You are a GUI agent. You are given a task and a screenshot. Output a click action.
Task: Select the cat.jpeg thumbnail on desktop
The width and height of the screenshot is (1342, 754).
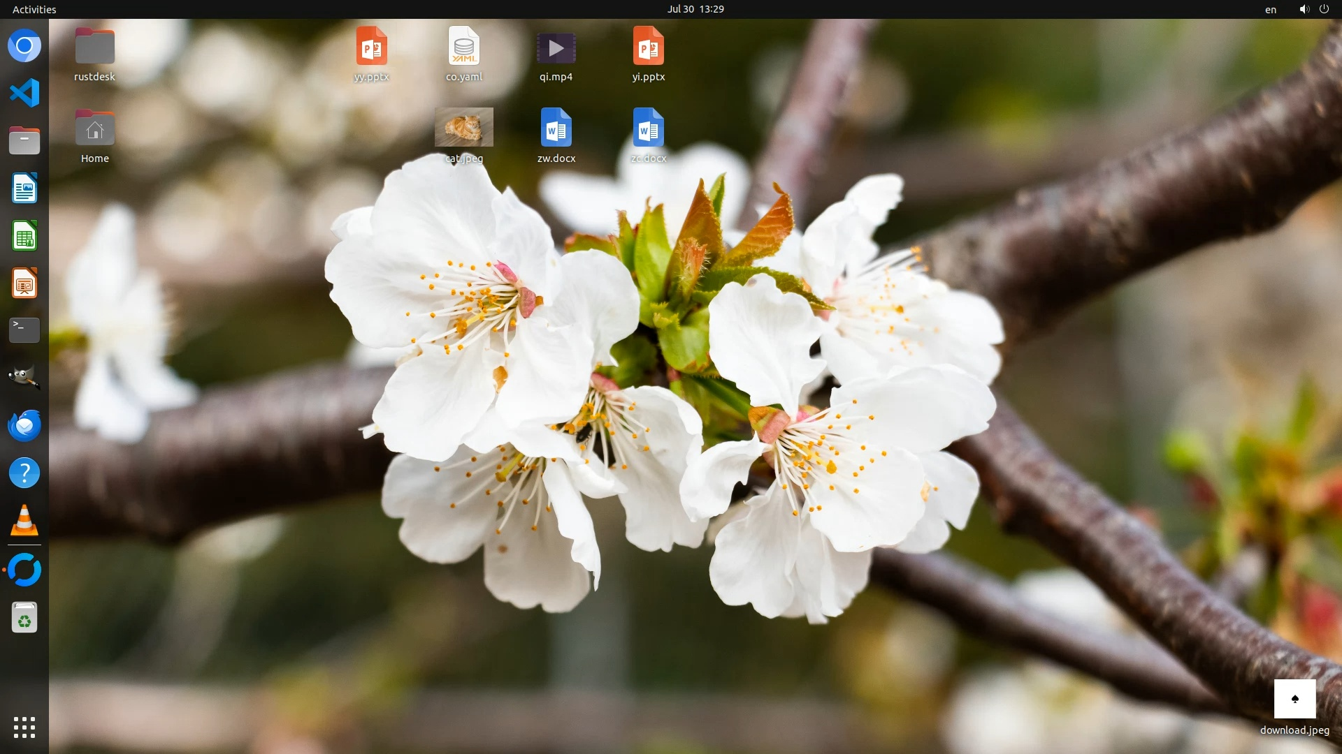click(464, 128)
